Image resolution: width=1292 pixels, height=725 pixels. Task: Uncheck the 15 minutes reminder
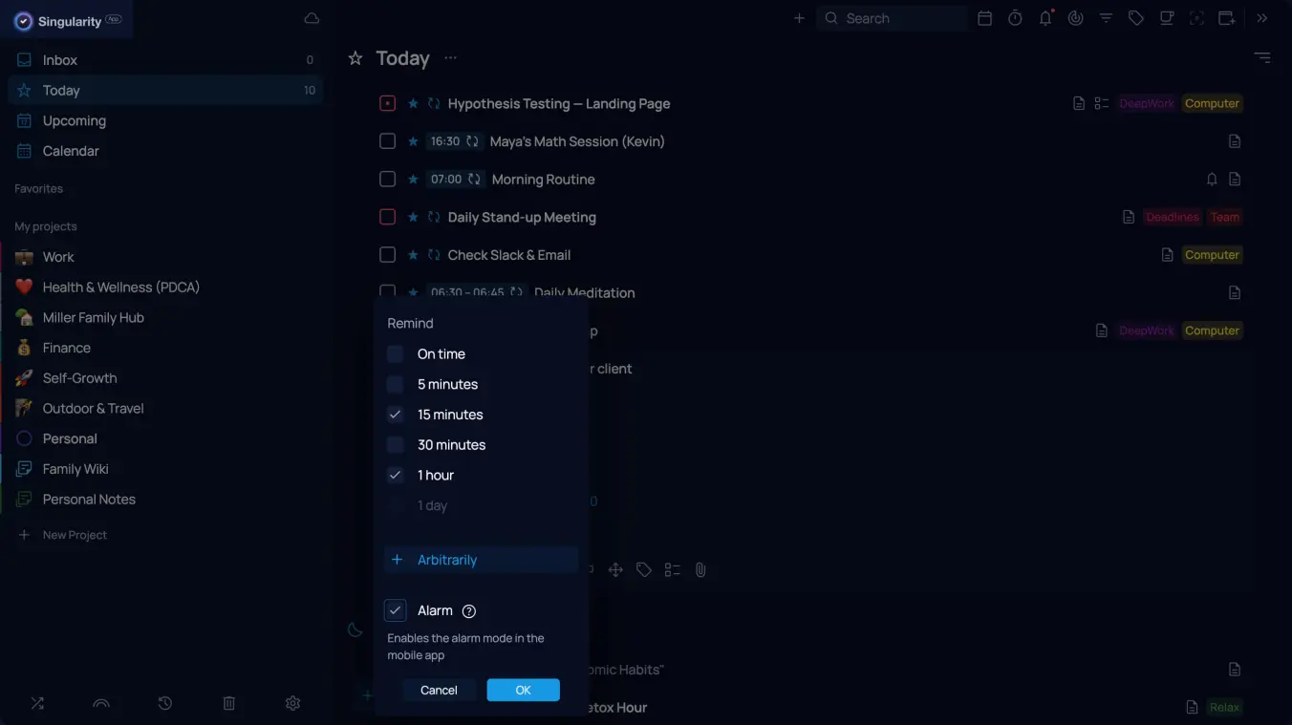[x=396, y=415]
